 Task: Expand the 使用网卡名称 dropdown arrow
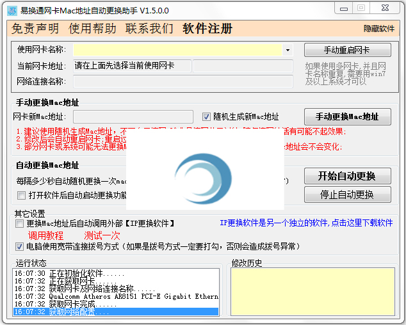pos(288,50)
